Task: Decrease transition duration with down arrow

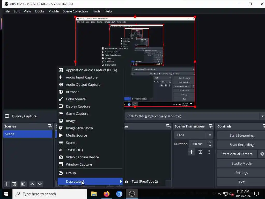Action: click(x=210, y=146)
